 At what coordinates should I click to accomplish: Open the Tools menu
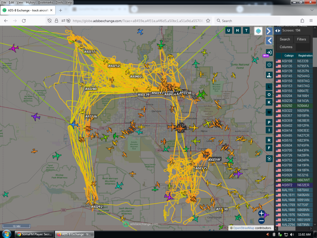click(x=59, y=2)
